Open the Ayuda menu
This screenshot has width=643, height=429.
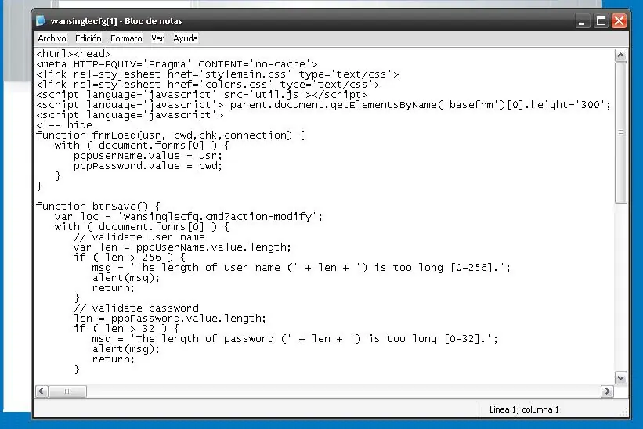[186, 38]
